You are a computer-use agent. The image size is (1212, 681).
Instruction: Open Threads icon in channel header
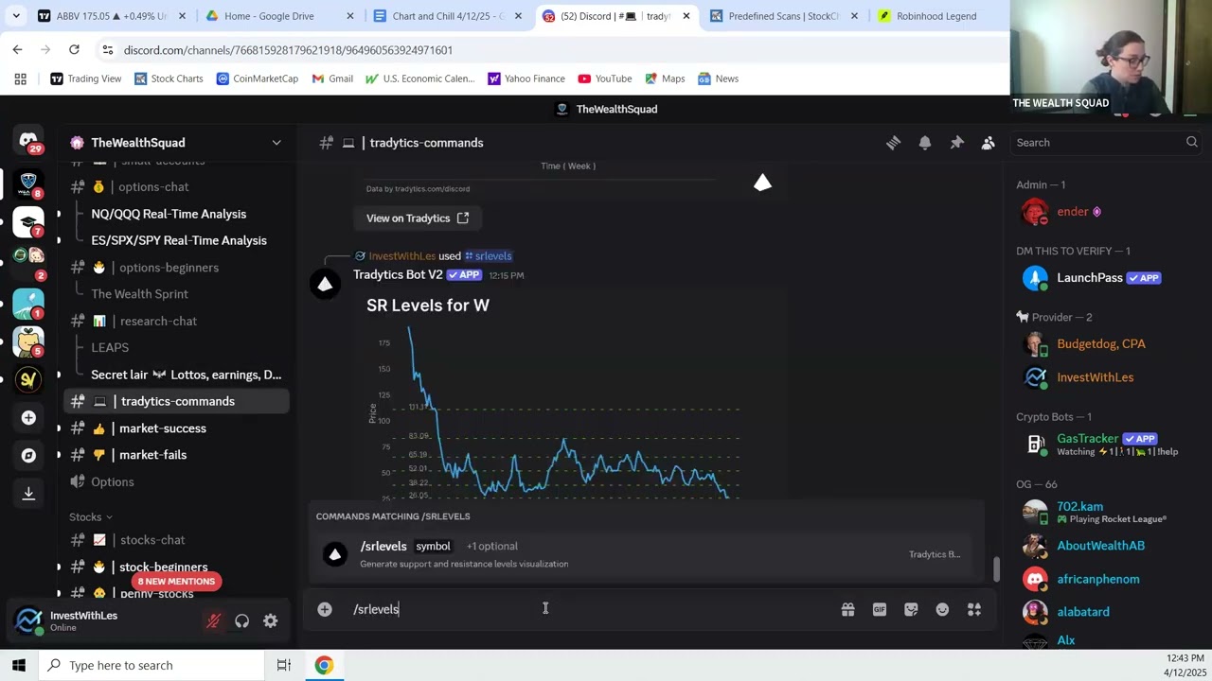[x=893, y=143]
